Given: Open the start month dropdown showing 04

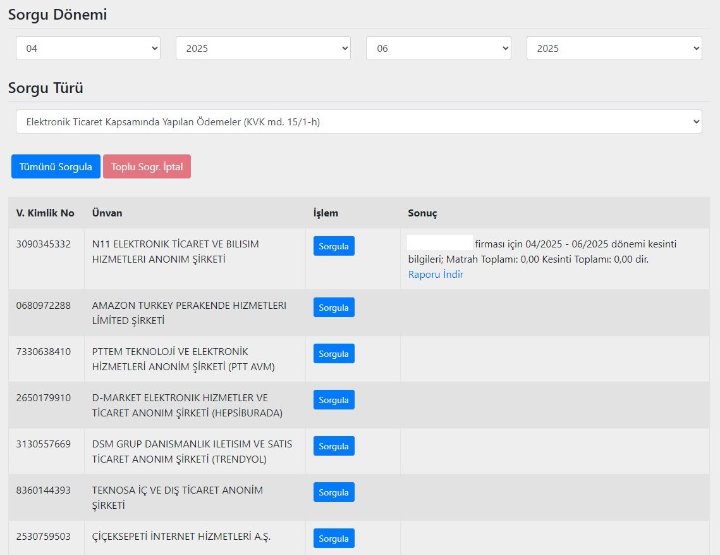Looking at the screenshot, I should (88, 48).
